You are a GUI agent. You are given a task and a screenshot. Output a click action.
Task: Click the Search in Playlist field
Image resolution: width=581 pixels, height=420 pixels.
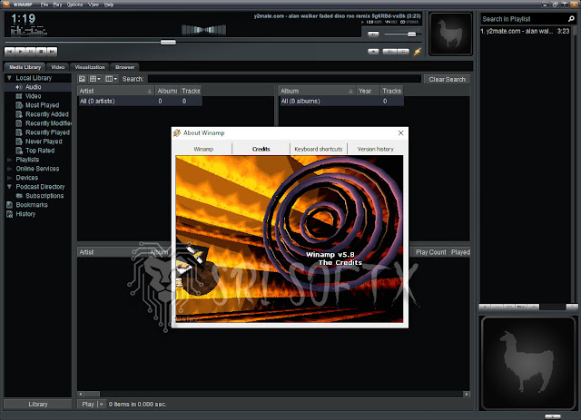click(x=523, y=19)
